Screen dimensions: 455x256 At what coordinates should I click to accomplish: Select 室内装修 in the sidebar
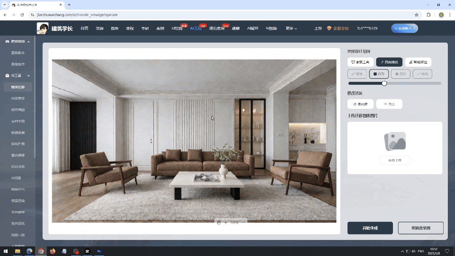click(18, 155)
